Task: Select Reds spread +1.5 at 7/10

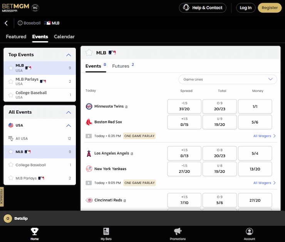Action: [184, 200]
